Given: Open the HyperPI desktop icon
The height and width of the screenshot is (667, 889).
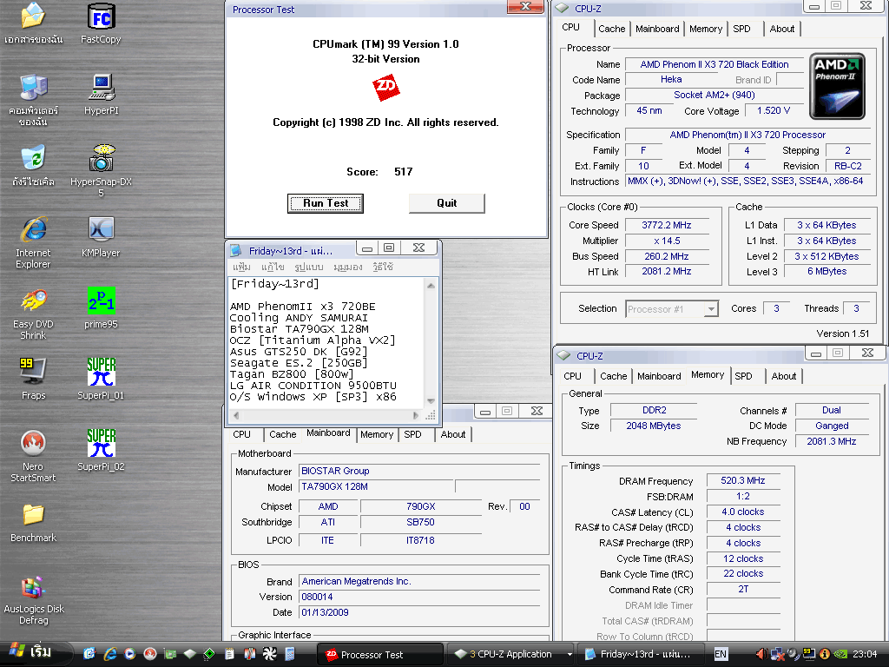Looking at the screenshot, I should pyautogui.click(x=102, y=87).
